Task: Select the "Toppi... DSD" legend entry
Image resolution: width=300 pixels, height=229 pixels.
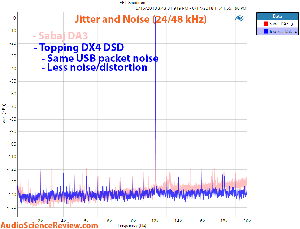Action: click(x=277, y=31)
